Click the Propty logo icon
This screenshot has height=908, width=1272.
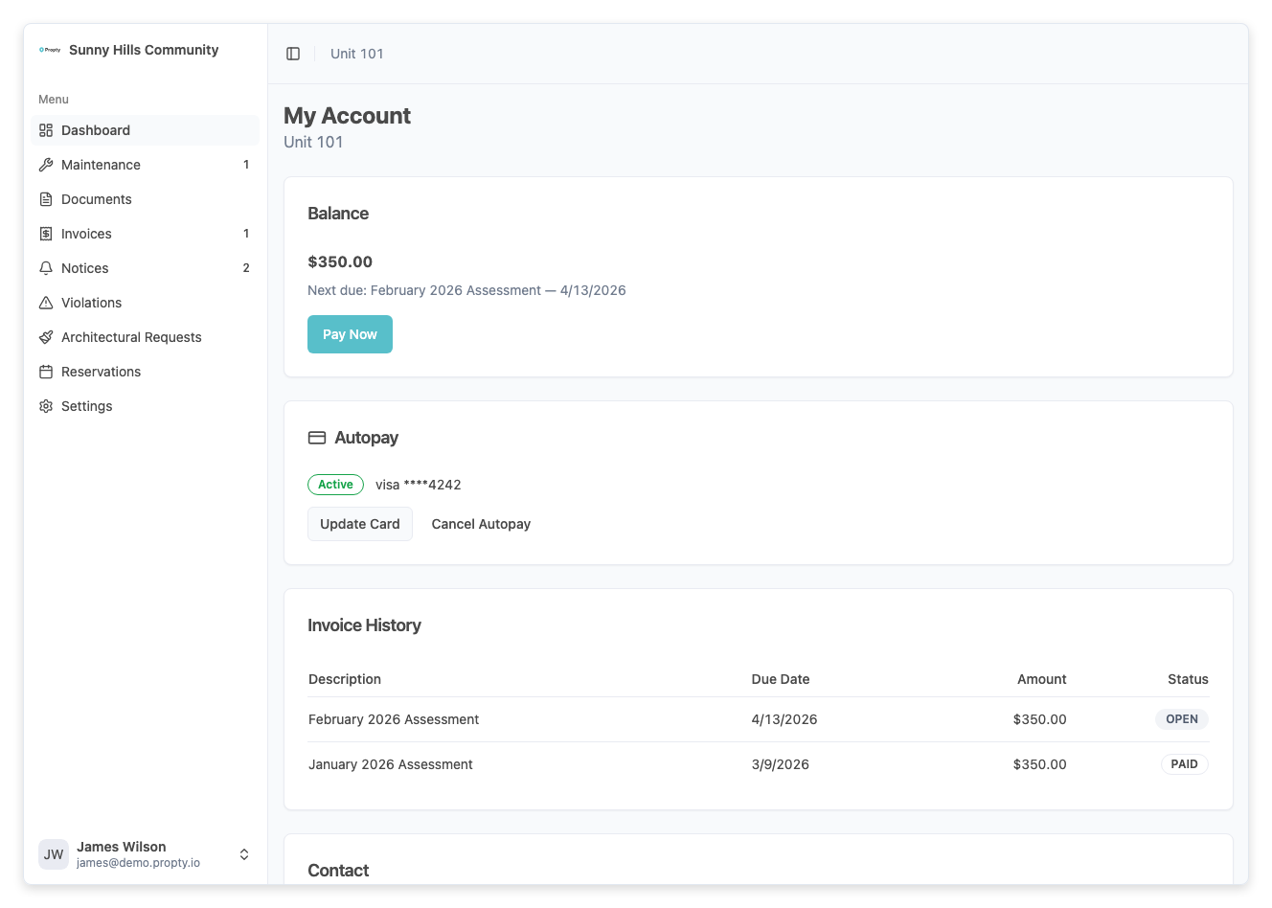pos(49,49)
